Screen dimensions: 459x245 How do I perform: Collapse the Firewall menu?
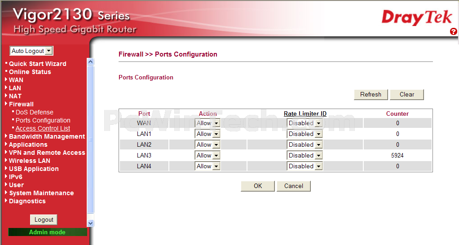point(21,104)
